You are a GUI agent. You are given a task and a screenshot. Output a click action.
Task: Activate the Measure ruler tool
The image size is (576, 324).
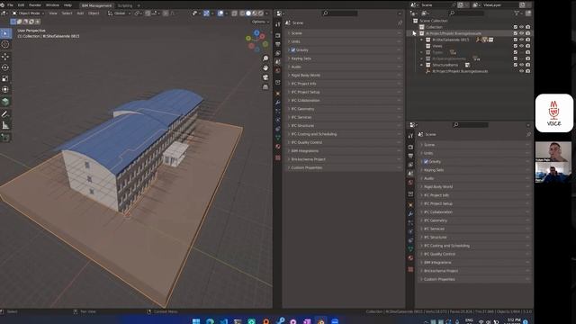[x=5, y=125]
